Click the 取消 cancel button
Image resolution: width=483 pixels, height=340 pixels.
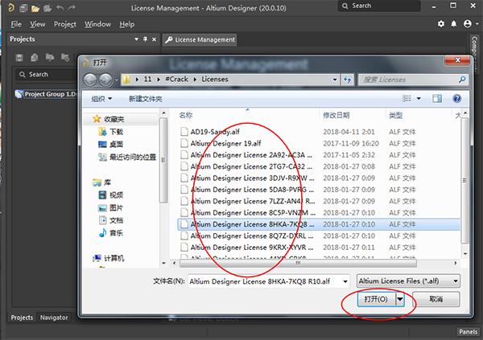pyautogui.click(x=436, y=299)
